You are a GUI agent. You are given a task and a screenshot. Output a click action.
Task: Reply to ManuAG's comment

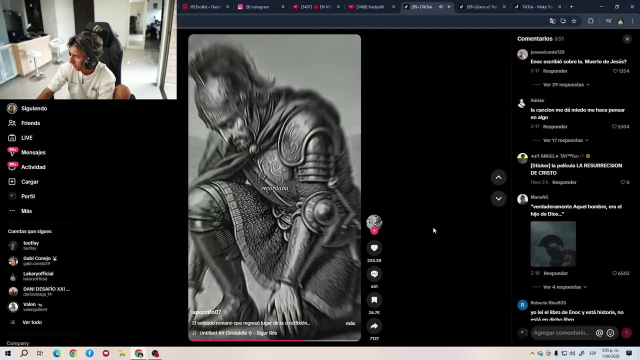(x=555, y=273)
